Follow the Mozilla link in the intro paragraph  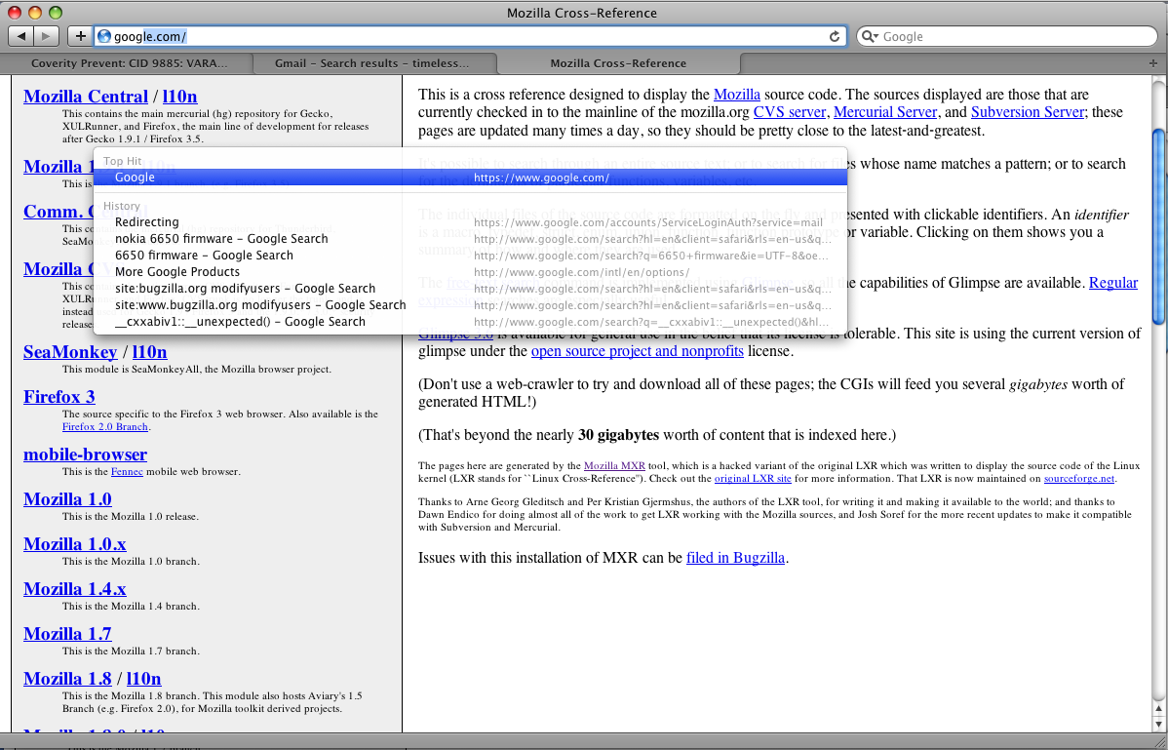coord(737,95)
